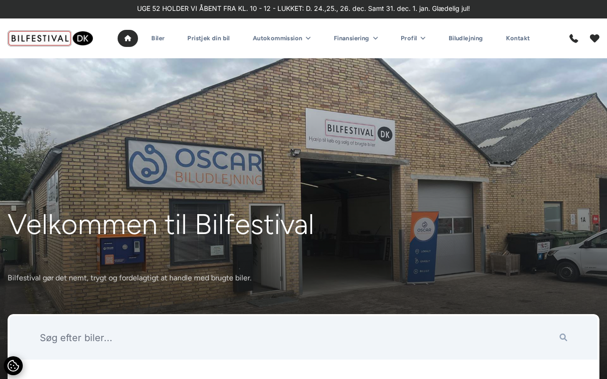Screen dimensions: 607x379
Task: Select the Finansiering menu label
Action: (x=351, y=38)
